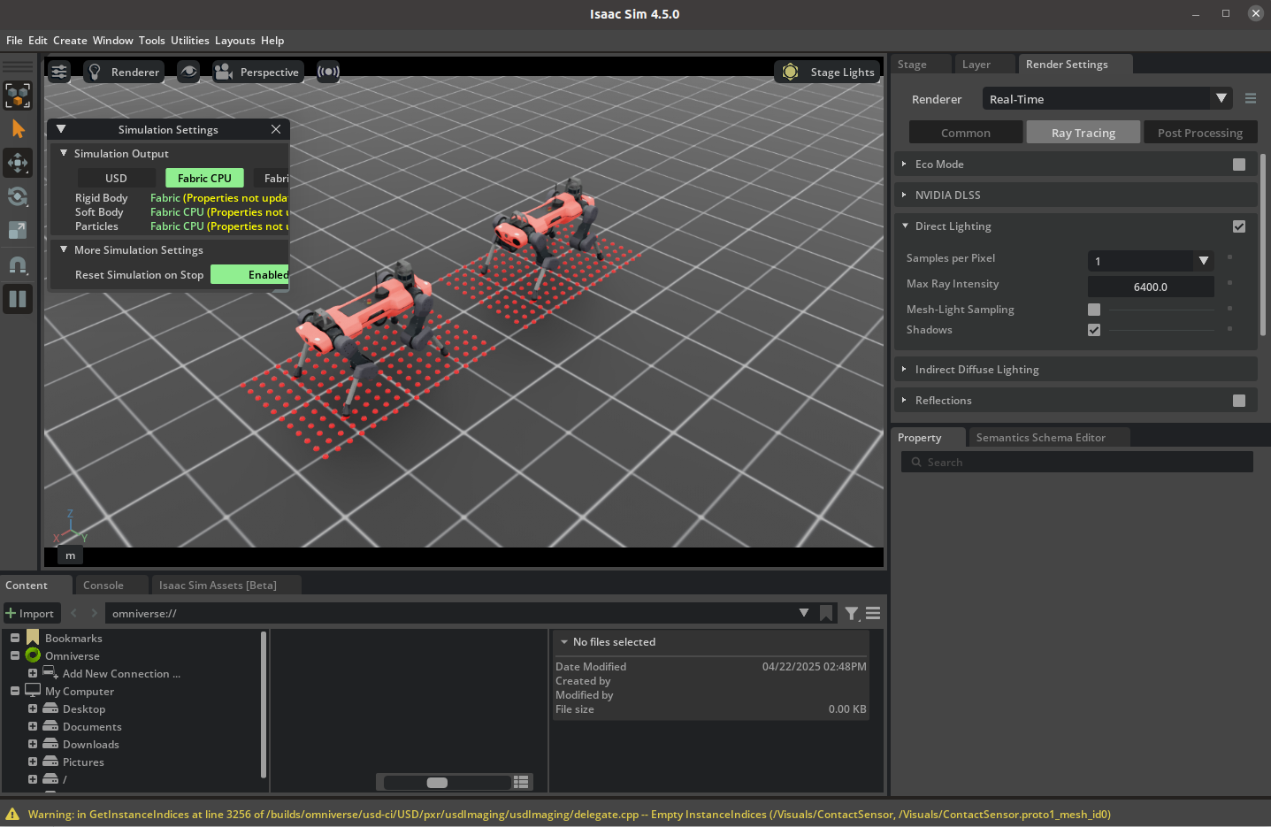Pause the simulation
This screenshot has height=827, width=1271.
point(18,299)
